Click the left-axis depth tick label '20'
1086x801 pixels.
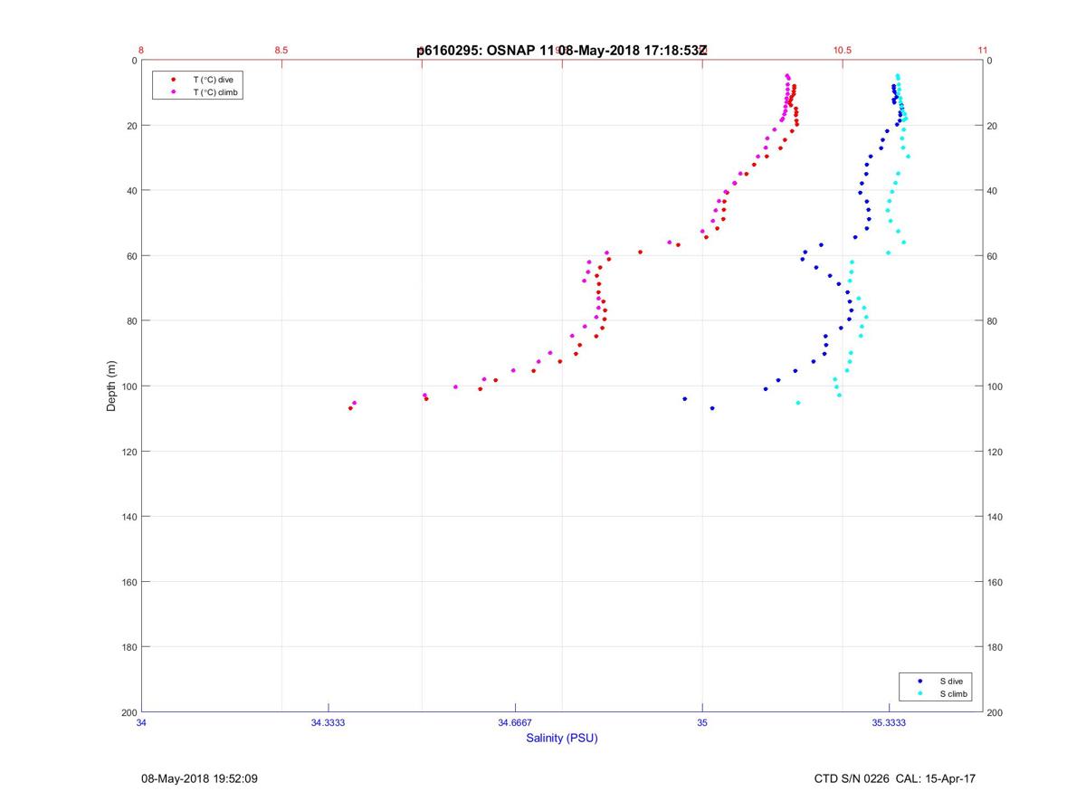pyautogui.click(x=131, y=126)
